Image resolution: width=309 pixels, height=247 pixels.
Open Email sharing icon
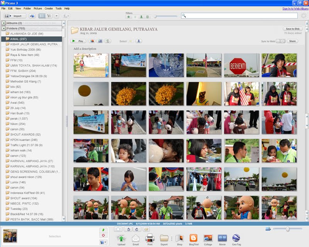[136, 239]
